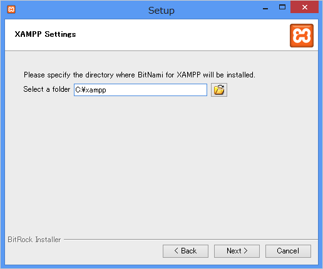Viewport: 323px width, 269px height.
Task: Click the XAMPP icon in the title bar
Action: click(x=11, y=9)
